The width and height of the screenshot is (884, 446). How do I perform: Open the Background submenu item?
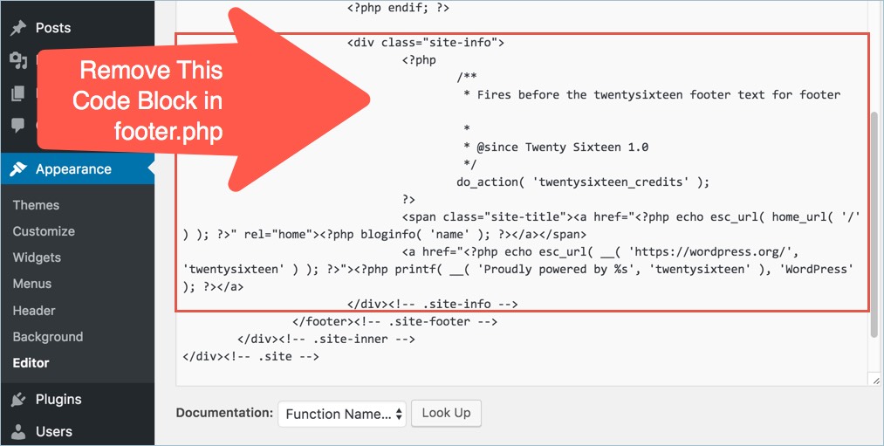(48, 337)
